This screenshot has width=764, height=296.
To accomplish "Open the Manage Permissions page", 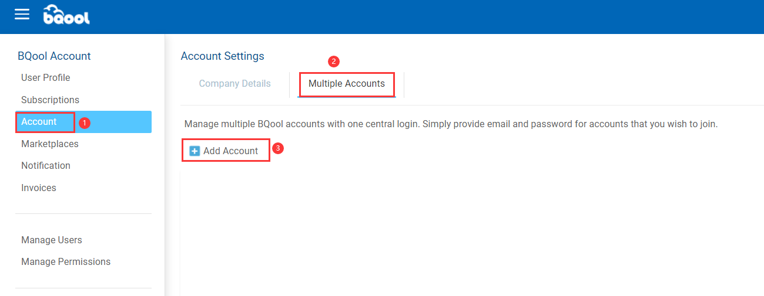I will pyautogui.click(x=66, y=262).
